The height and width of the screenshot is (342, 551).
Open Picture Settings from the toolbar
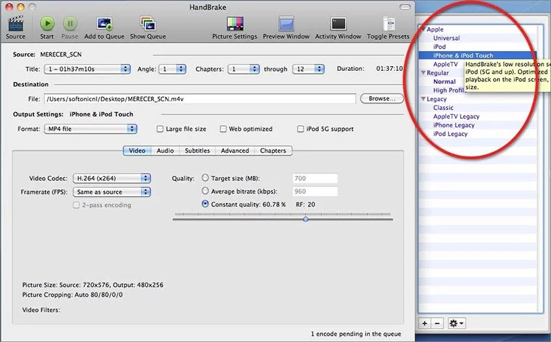coord(234,24)
